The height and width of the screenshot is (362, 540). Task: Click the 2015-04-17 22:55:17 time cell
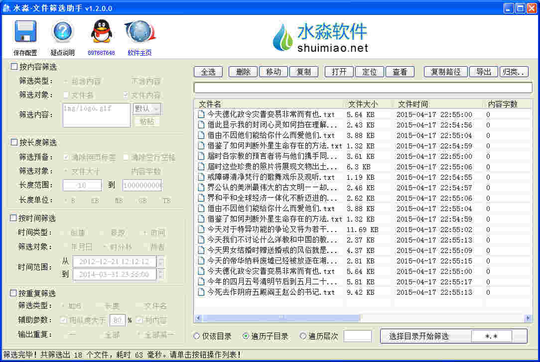click(x=434, y=281)
